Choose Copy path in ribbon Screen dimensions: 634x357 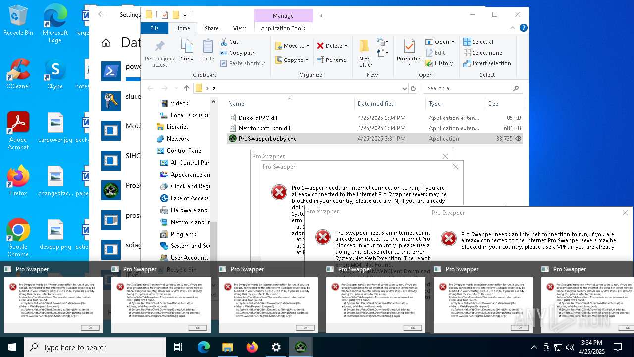tap(238, 53)
